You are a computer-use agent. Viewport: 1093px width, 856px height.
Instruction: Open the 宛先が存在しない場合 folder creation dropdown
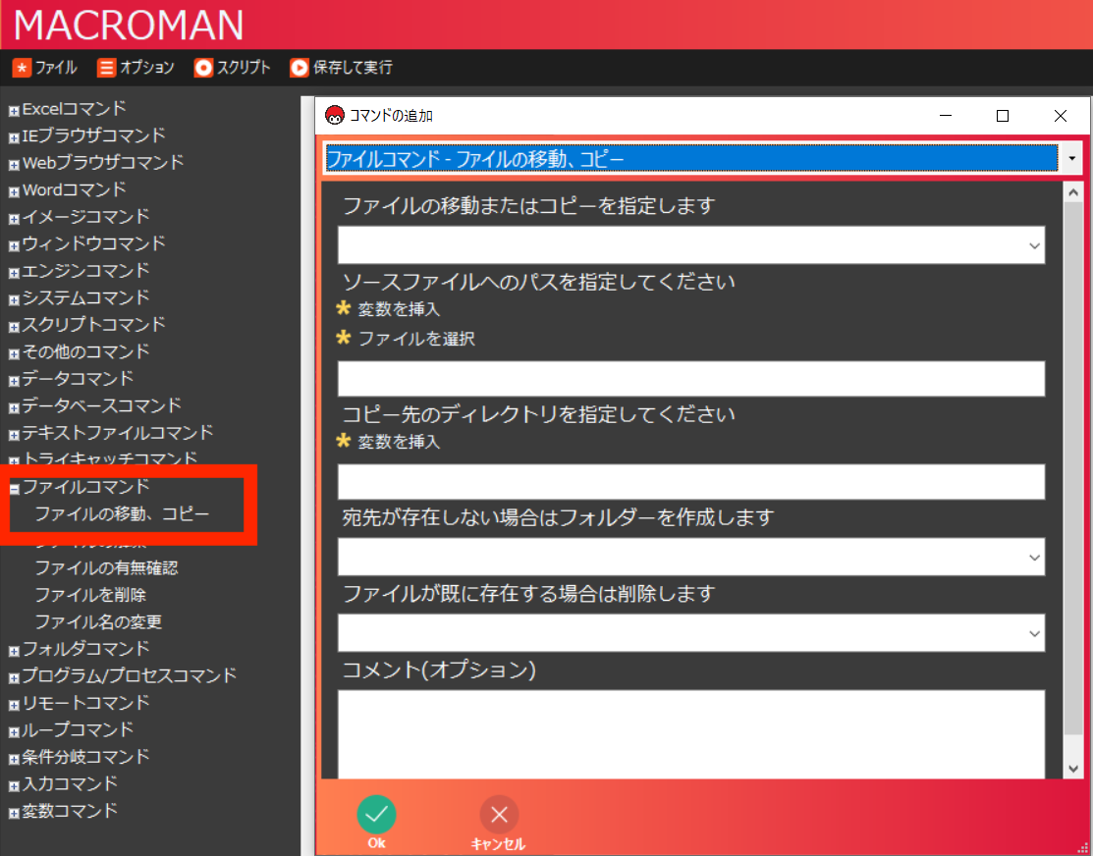click(691, 557)
